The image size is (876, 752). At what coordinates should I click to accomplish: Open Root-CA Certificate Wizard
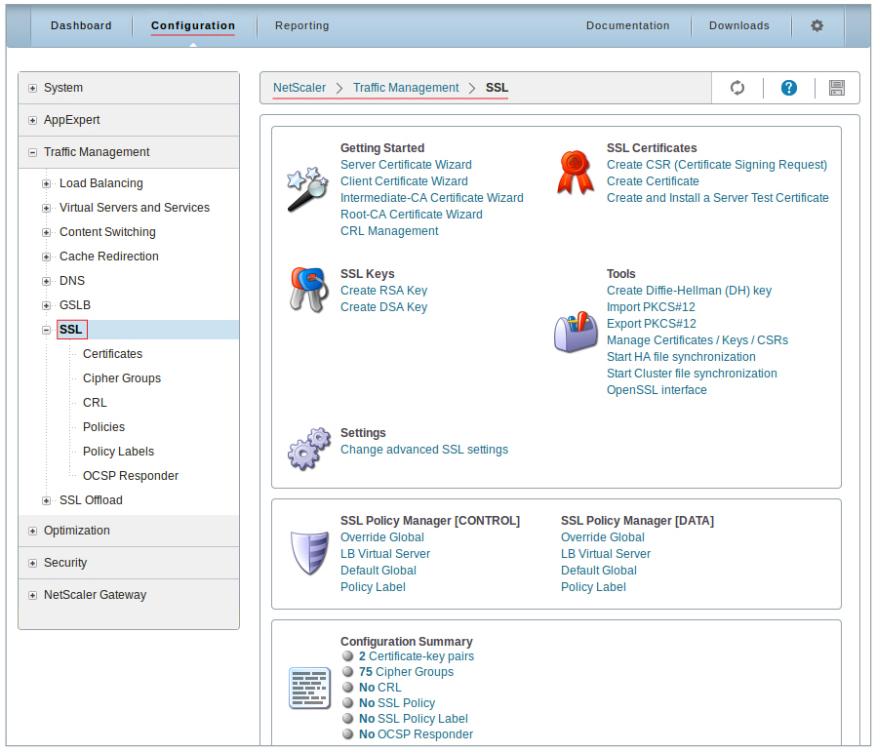tap(412, 215)
